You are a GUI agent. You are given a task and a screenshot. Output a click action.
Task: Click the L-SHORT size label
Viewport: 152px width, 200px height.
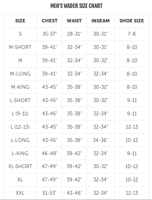(x=20, y=100)
